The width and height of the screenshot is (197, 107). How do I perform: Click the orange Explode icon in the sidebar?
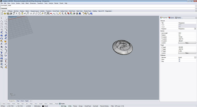click(6, 41)
